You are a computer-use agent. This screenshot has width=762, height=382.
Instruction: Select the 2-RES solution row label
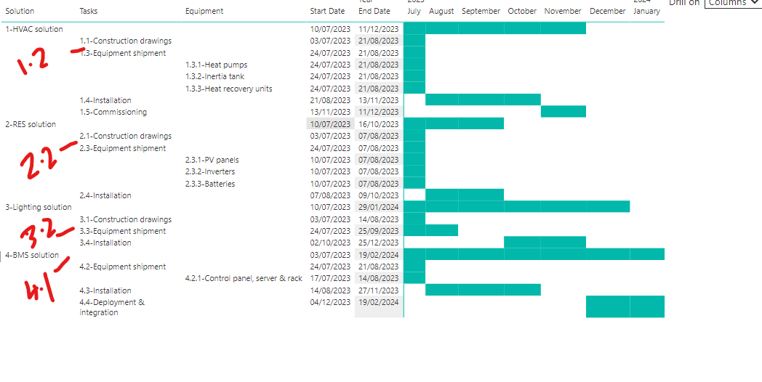(31, 124)
